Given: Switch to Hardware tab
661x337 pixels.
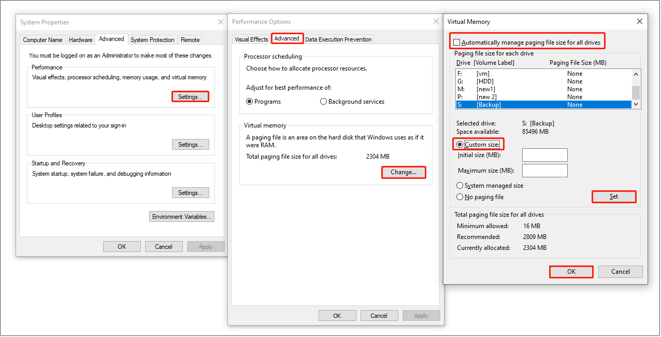Looking at the screenshot, I should point(80,40).
